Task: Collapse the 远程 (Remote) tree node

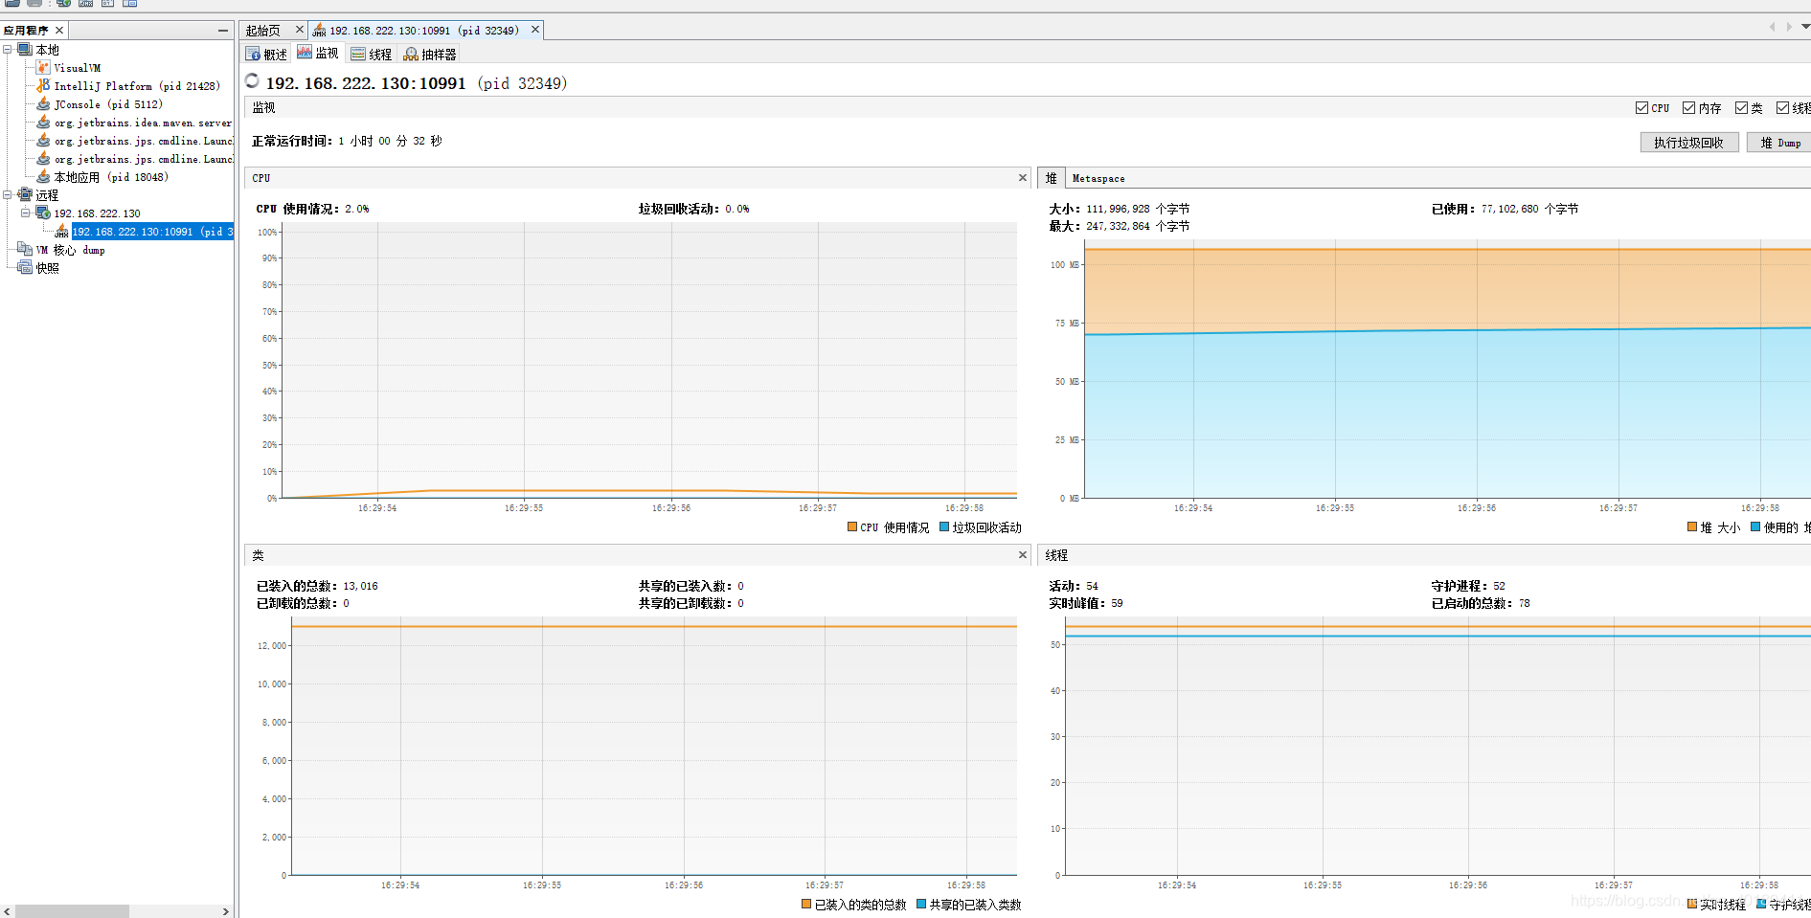Action: click(7, 194)
